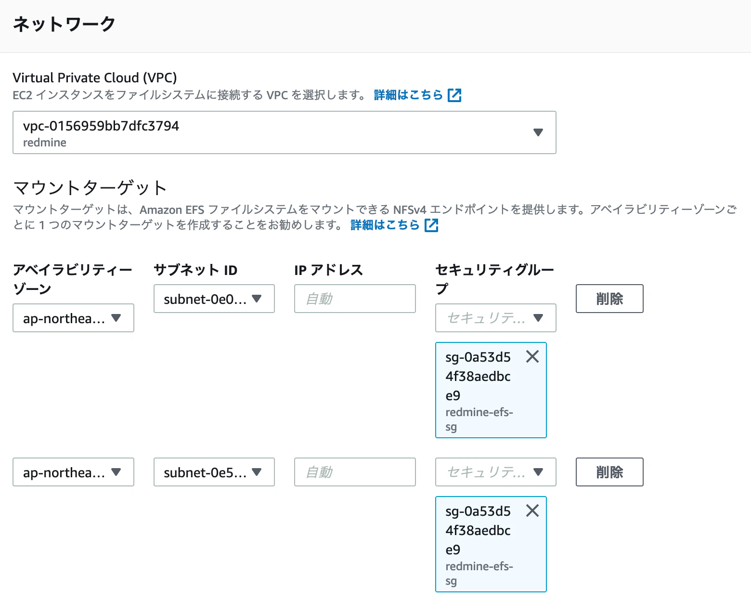Delete the second mount target with 削除

609,472
